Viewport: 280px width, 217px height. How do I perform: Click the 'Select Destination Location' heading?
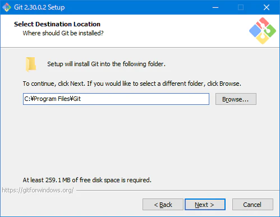point(57,24)
